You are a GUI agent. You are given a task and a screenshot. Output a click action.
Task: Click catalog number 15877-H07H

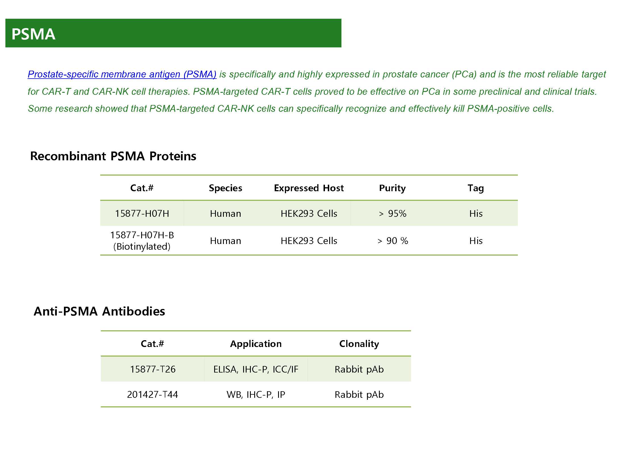click(x=142, y=213)
